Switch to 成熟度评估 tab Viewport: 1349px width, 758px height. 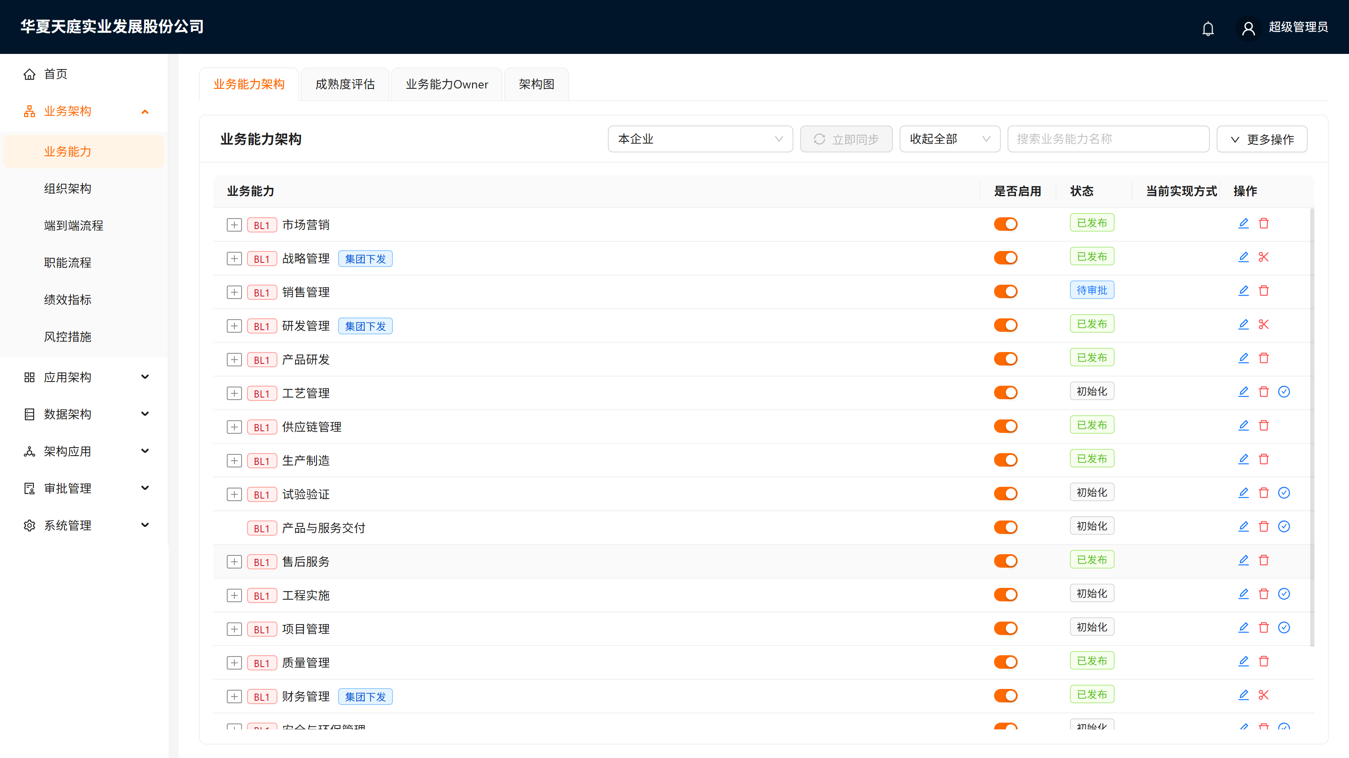click(x=345, y=84)
